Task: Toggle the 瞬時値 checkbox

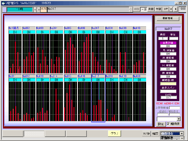Action: coord(168,124)
